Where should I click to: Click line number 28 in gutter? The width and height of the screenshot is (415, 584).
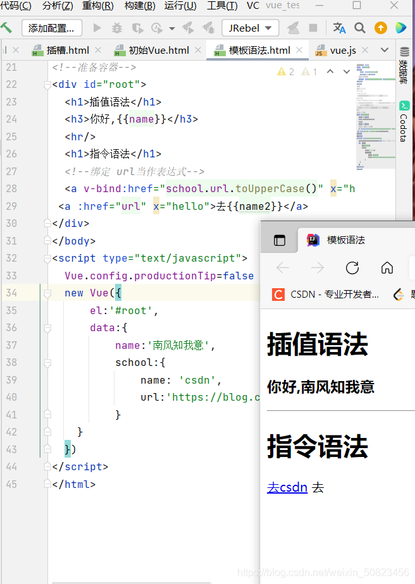pyautogui.click(x=11, y=189)
